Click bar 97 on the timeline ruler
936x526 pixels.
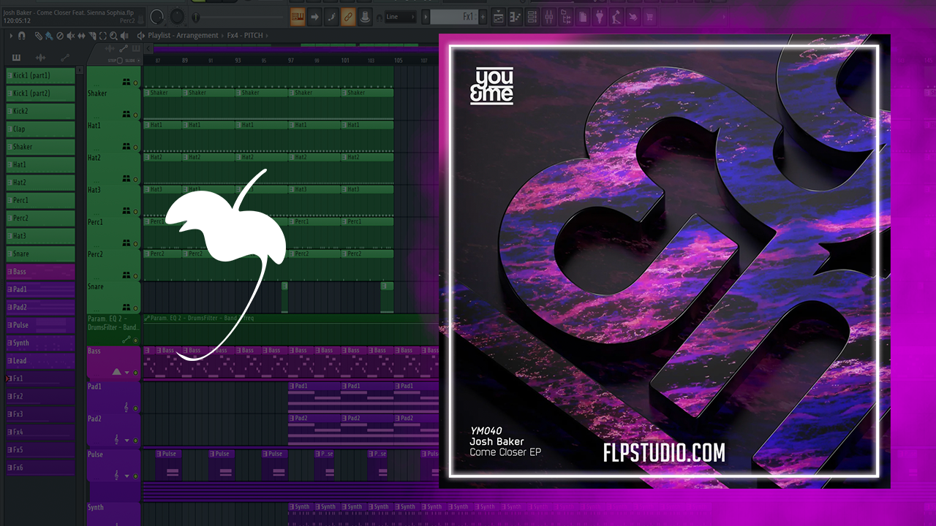point(291,61)
